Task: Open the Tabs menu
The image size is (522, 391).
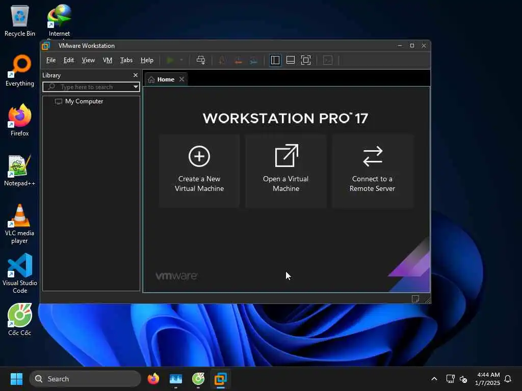Action: pos(126,60)
